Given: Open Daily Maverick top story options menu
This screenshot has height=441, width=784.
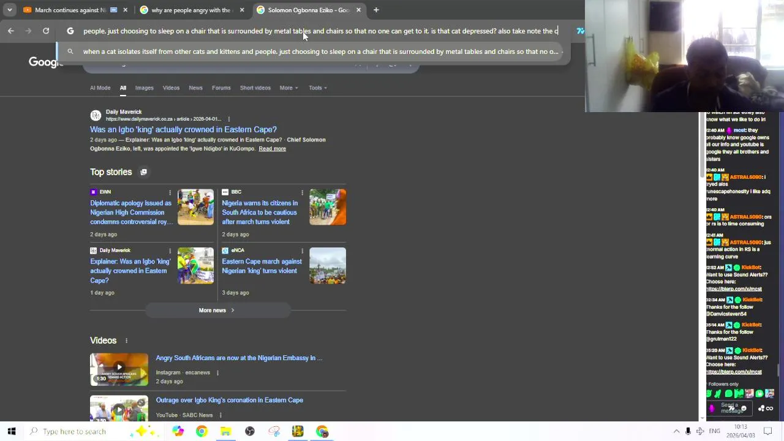Looking at the screenshot, I should click(x=170, y=251).
